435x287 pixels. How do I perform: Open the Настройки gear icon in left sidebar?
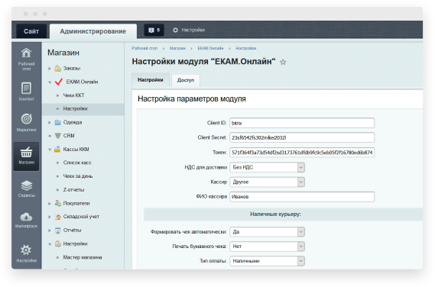[x=26, y=250]
